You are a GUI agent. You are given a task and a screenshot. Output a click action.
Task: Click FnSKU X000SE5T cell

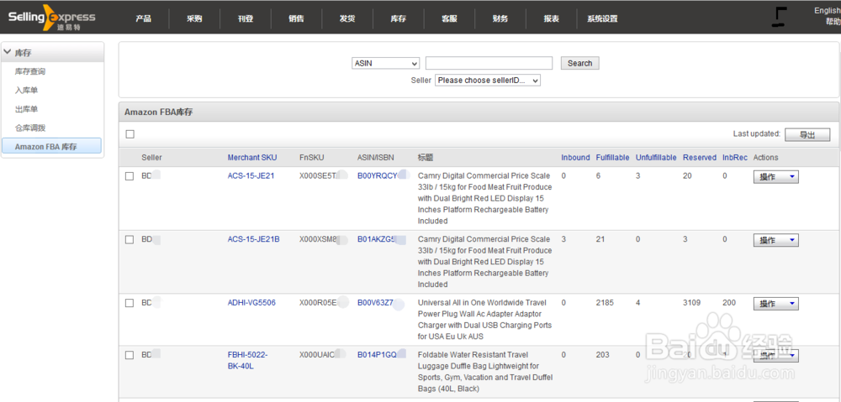pos(318,175)
